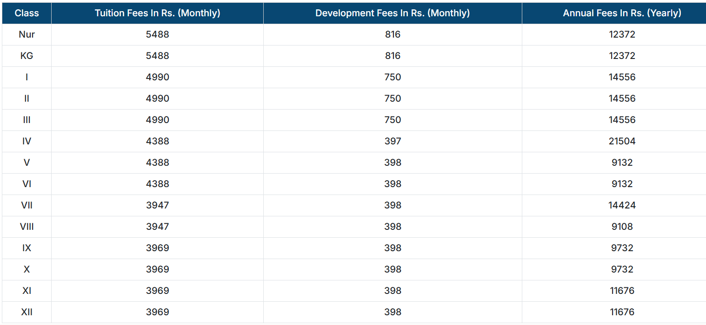The width and height of the screenshot is (706, 325).
Task: Select the tuition fee for class XII
Action: coord(157,312)
